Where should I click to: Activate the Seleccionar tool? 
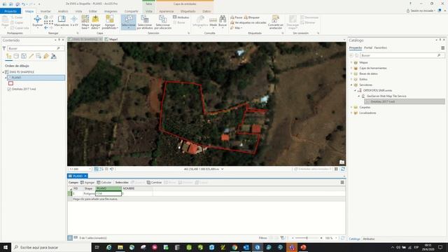pos(128,22)
